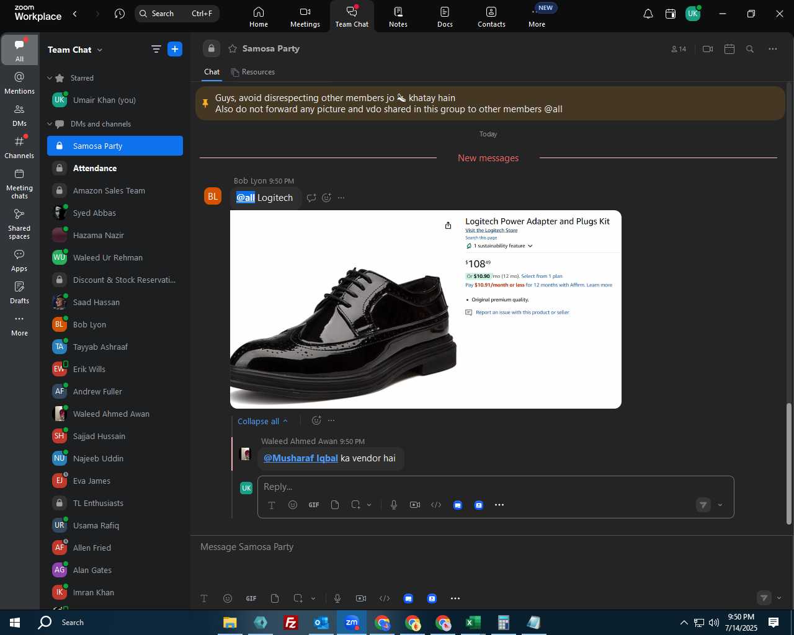Open the DMs section in sidebar
The height and width of the screenshot is (635, 794).
19,115
